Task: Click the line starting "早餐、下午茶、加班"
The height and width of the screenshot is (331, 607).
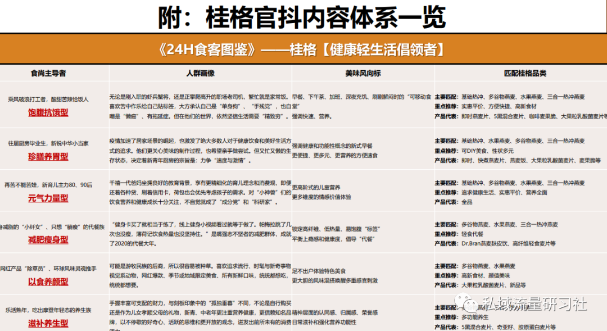Action: [x=361, y=101]
